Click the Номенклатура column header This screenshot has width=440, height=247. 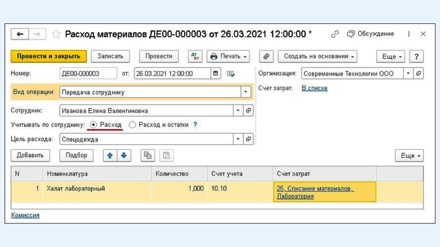click(97, 174)
